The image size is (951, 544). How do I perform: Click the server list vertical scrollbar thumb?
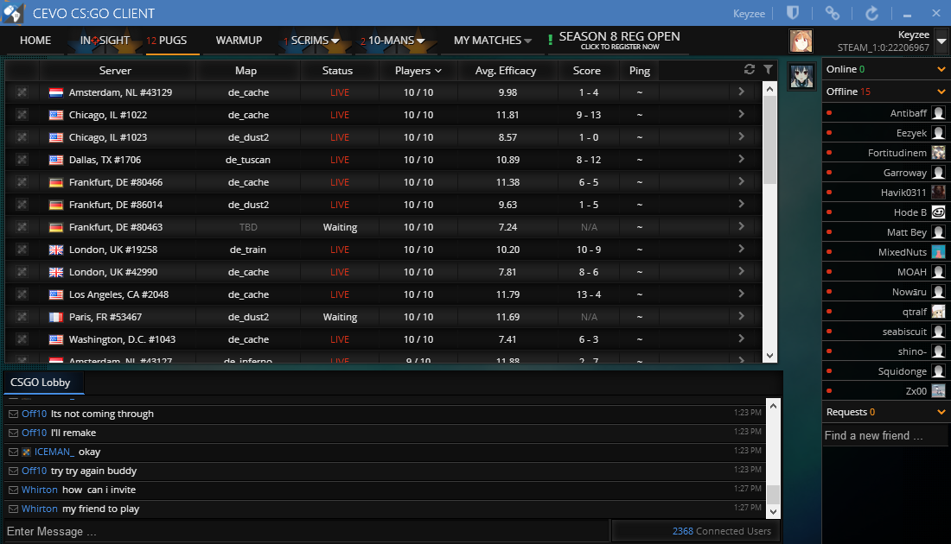point(769,141)
